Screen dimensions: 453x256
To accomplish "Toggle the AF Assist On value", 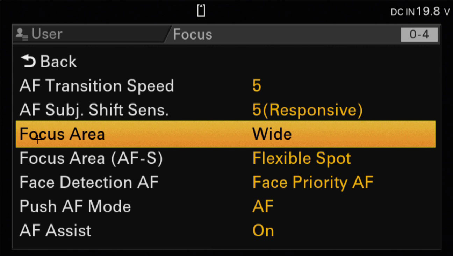I will (263, 231).
